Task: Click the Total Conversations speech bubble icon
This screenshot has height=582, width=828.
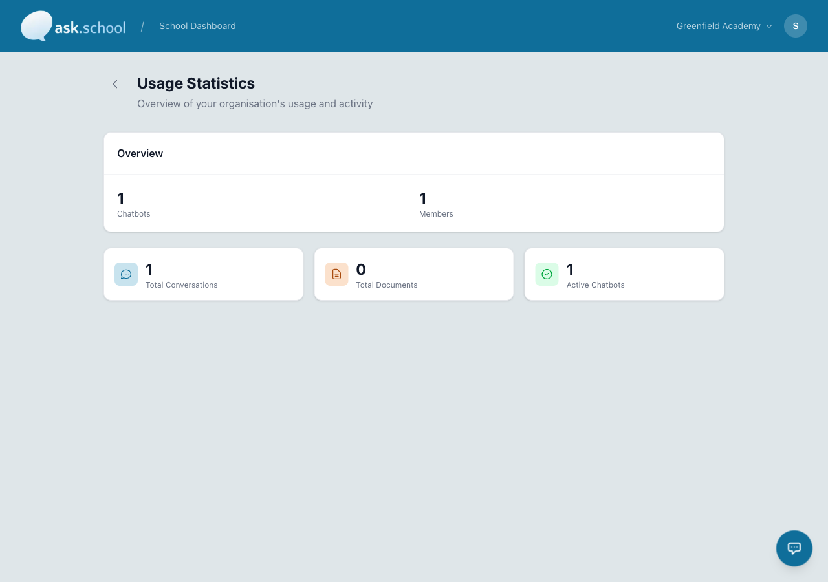Action: [126, 274]
